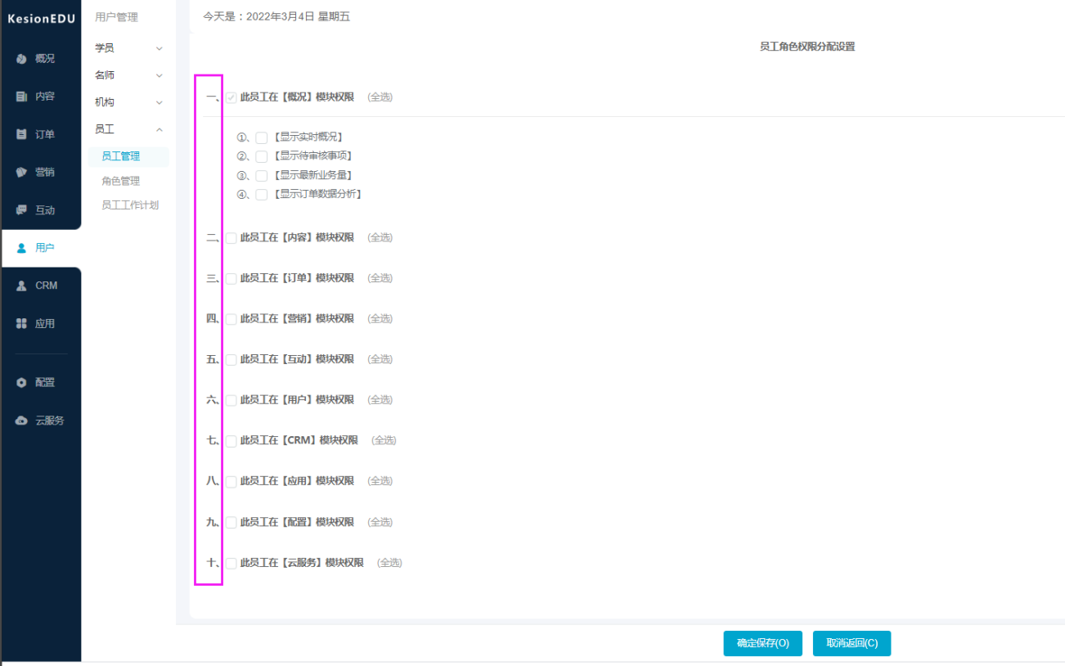Image resolution: width=1065 pixels, height=666 pixels.
Task: Select the 学员 menu item
Action: pyautogui.click(x=105, y=48)
